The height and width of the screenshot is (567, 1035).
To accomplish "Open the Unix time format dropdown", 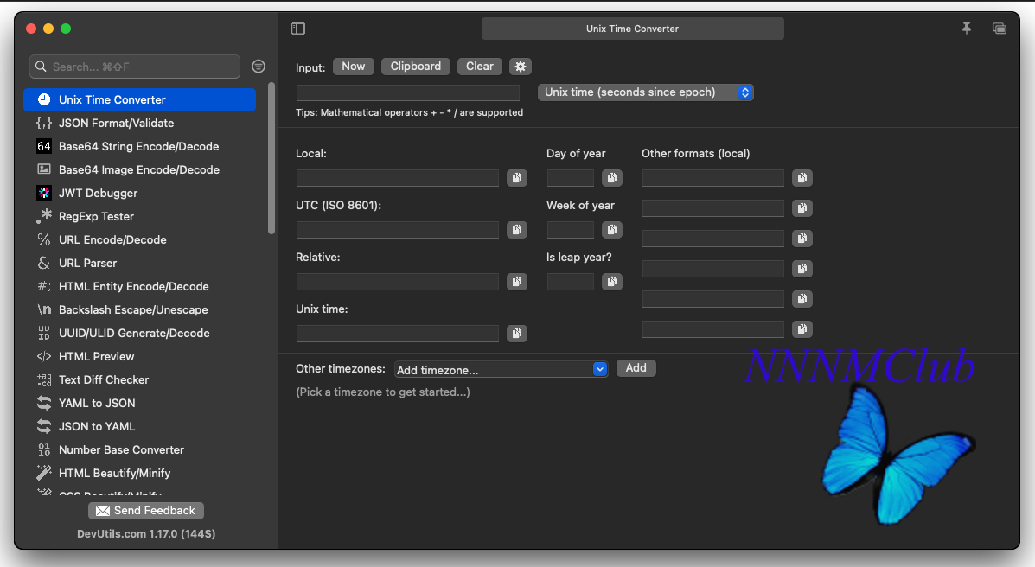I will [645, 92].
